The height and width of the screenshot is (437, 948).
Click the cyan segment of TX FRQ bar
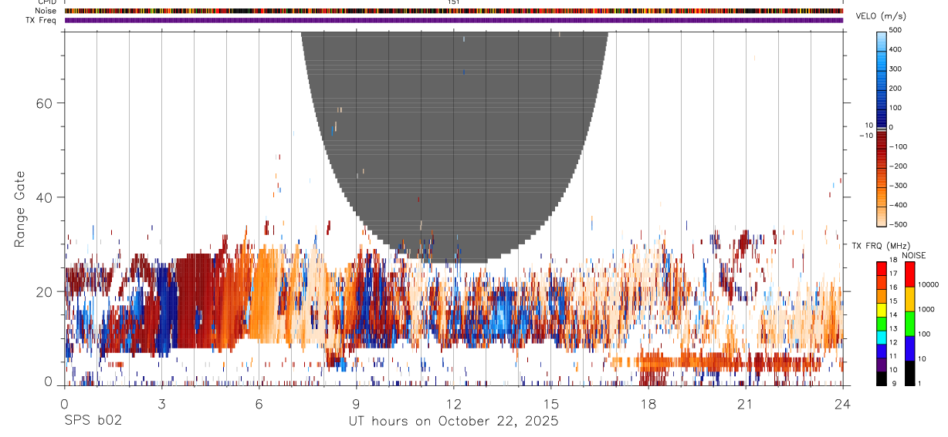click(x=882, y=338)
